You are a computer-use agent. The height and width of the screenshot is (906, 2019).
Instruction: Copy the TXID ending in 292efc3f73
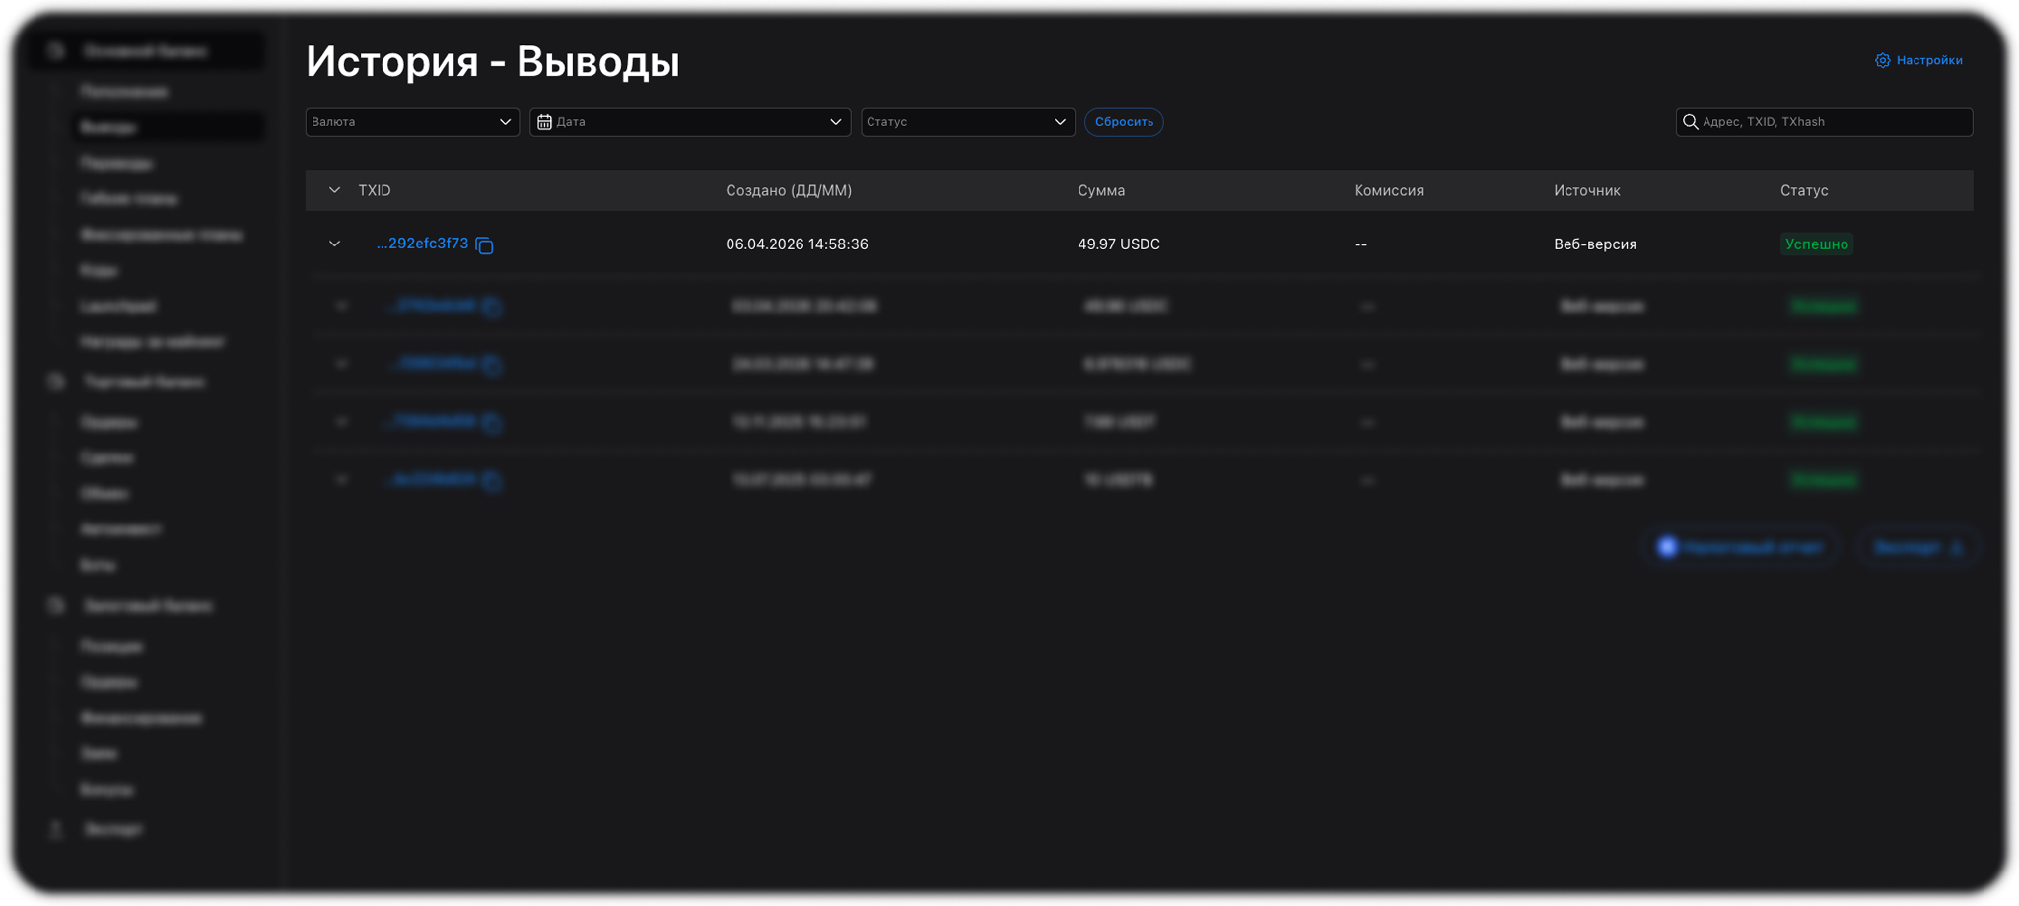[484, 245]
